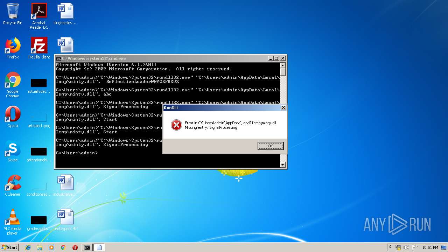Open Windows Media Player from taskbar

click(51, 247)
